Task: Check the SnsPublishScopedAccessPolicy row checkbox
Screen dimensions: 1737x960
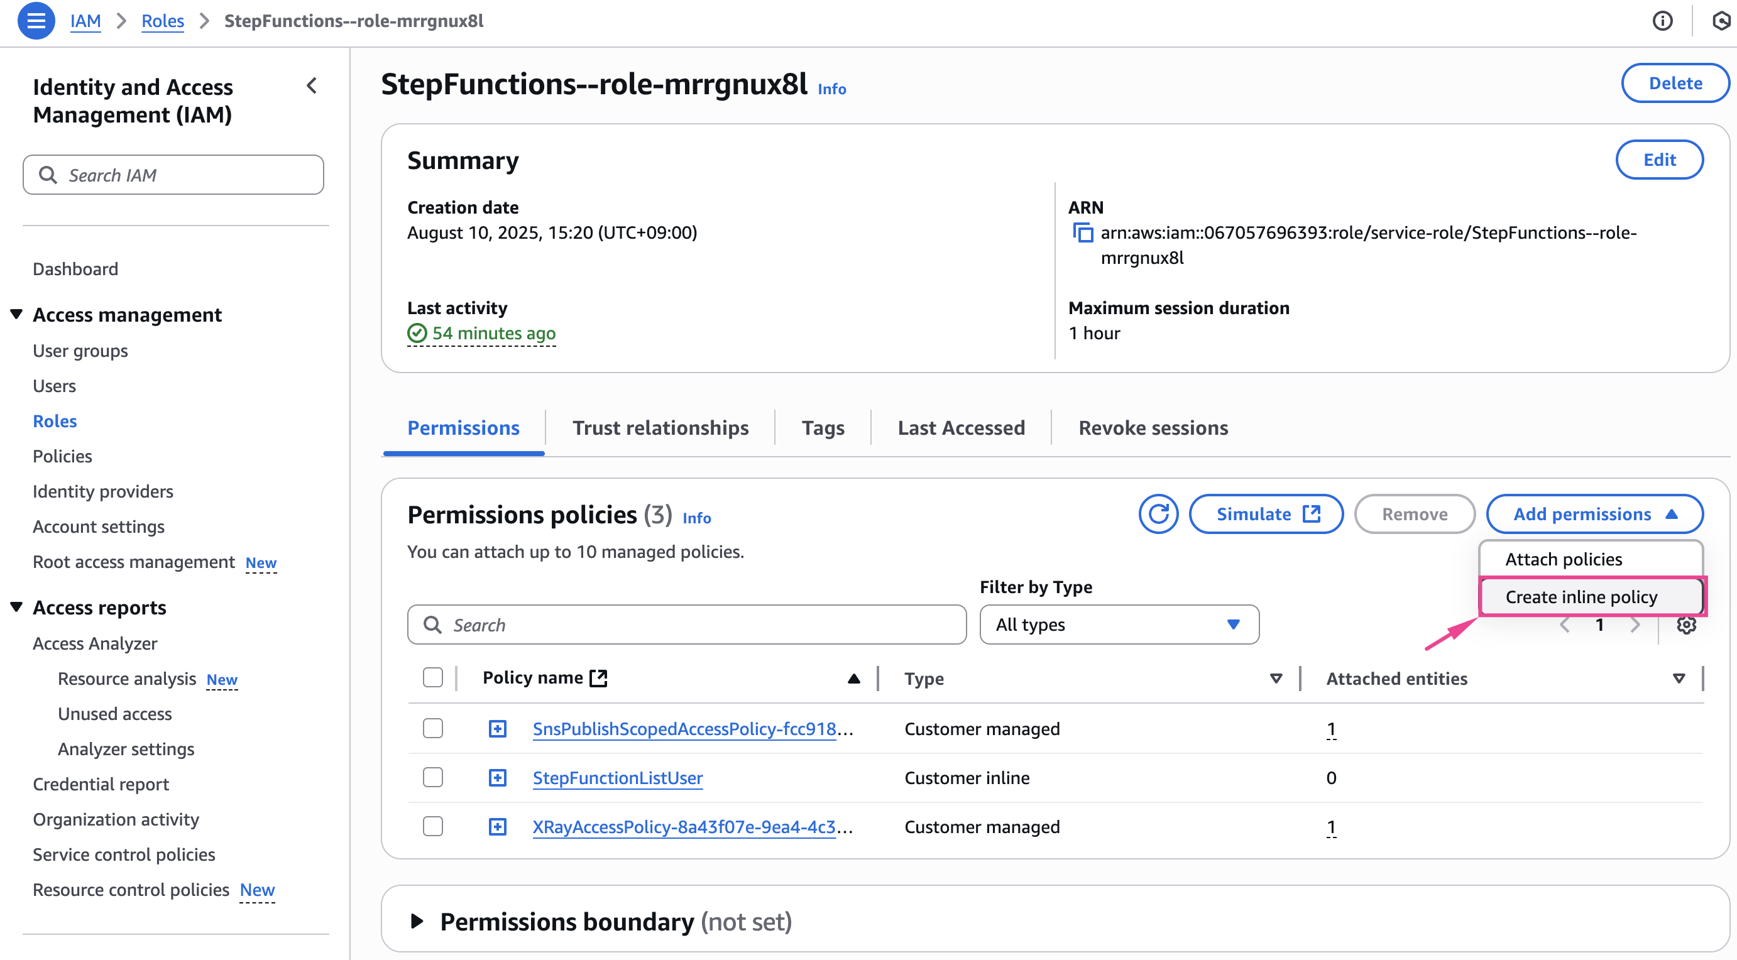Action: coord(433,728)
